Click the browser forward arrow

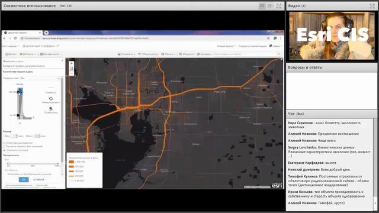10,38
